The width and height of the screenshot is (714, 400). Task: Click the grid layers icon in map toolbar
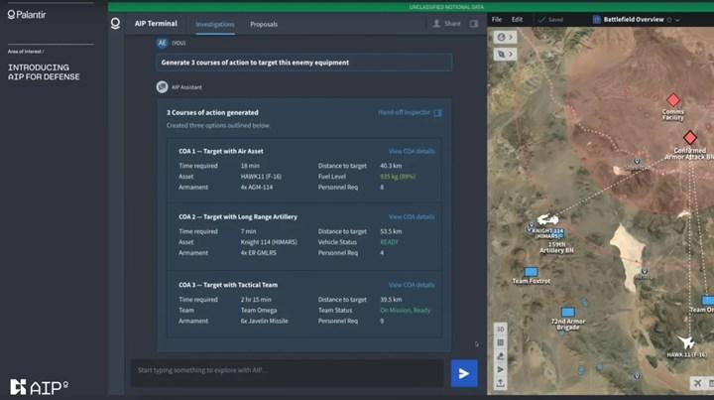(x=501, y=342)
